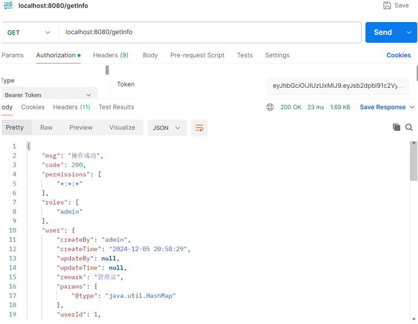Open the Settings tab
Viewport: 418px width, 324px height.
point(277,55)
